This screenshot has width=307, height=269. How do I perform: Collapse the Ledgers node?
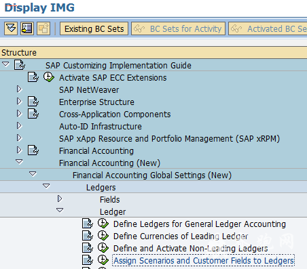46,186
